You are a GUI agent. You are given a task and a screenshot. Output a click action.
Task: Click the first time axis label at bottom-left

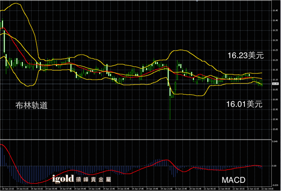7,188
